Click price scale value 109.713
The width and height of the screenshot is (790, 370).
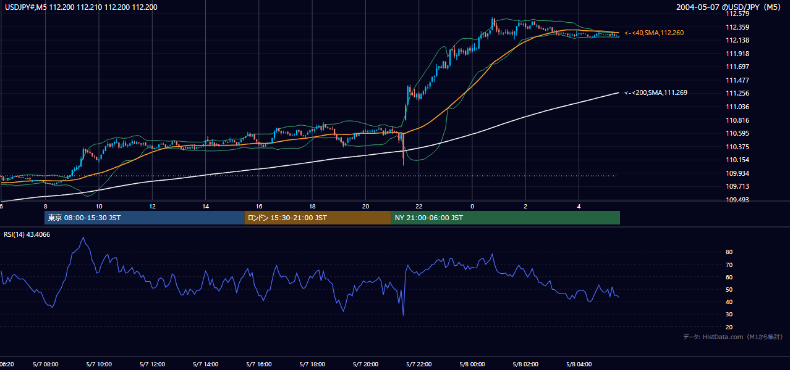point(737,186)
